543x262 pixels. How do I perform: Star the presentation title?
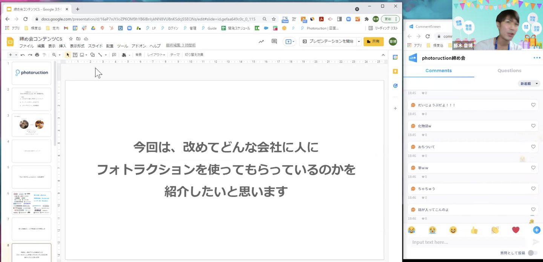click(71, 39)
